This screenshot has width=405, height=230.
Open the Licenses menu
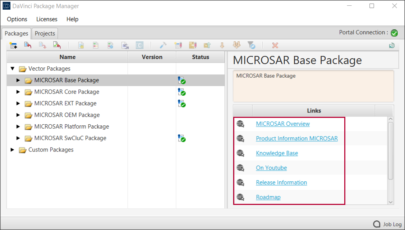[47, 19]
